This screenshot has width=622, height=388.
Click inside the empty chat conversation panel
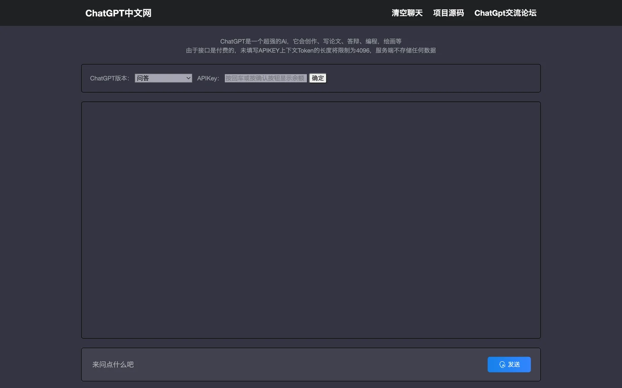(311, 220)
